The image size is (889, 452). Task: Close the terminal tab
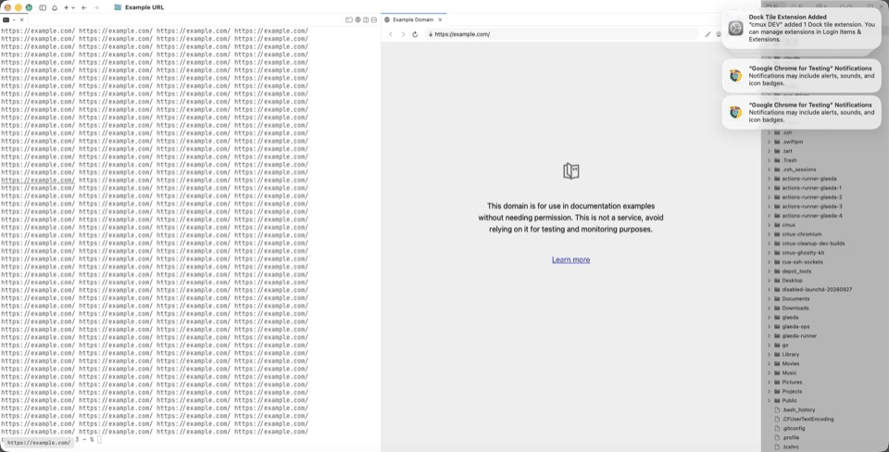pos(21,19)
